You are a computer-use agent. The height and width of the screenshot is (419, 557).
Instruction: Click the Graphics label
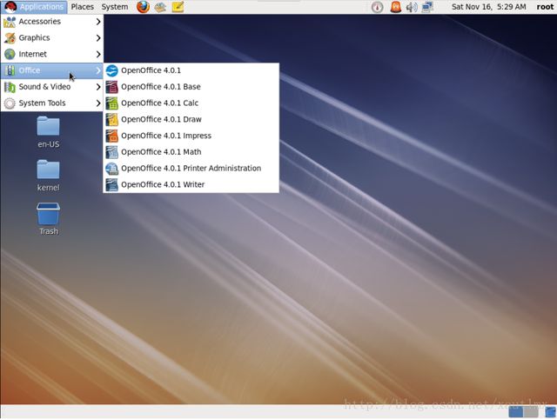[x=34, y=38]
